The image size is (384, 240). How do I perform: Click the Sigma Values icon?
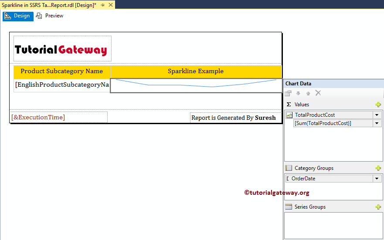point(289,105)
